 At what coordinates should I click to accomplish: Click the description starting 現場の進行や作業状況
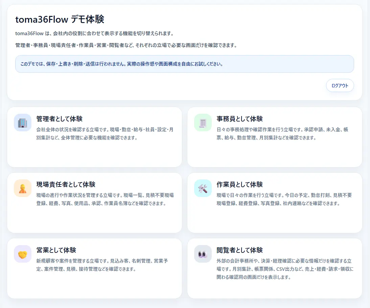pos(105,199)
